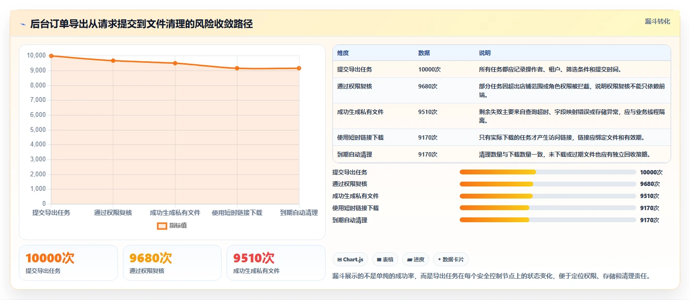Click progress bar for 成功生成私有文件
This screenshot has width=690, height=300.
coord(548,196)
